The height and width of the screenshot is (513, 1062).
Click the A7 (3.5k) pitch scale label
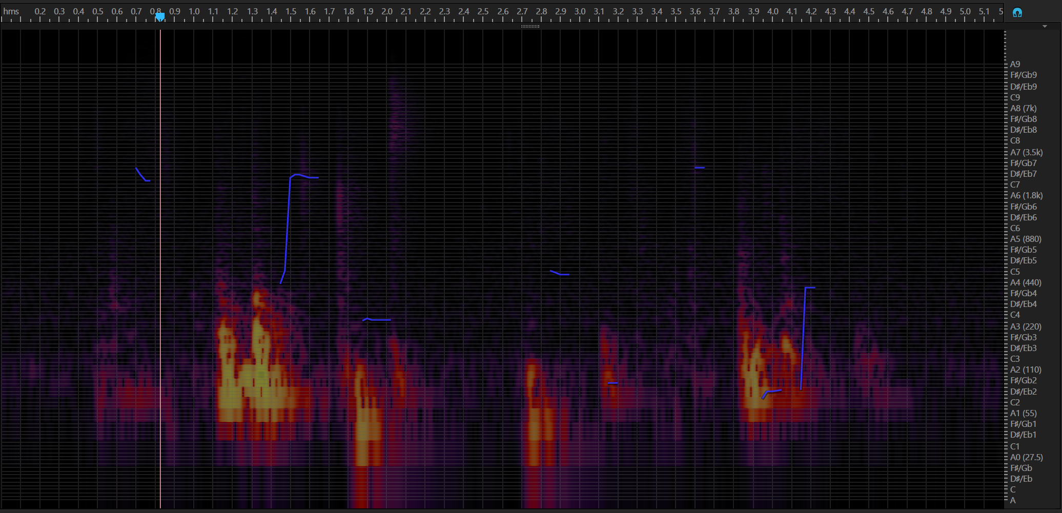(x=1026, y=152)
